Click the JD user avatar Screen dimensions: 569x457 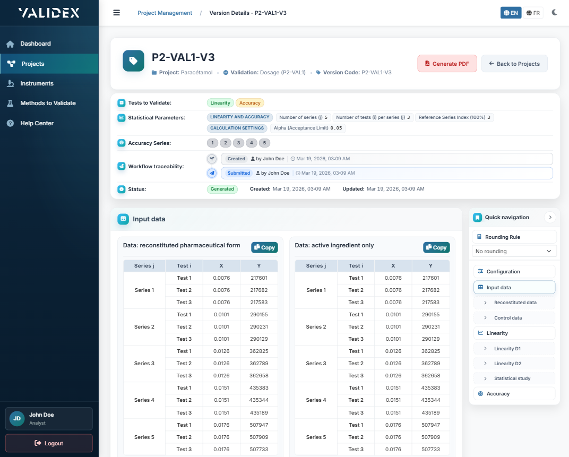pyautogui.click(x=17, y=418)
